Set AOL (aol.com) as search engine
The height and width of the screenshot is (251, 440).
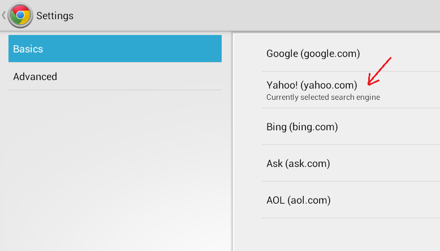pos(351,200)
